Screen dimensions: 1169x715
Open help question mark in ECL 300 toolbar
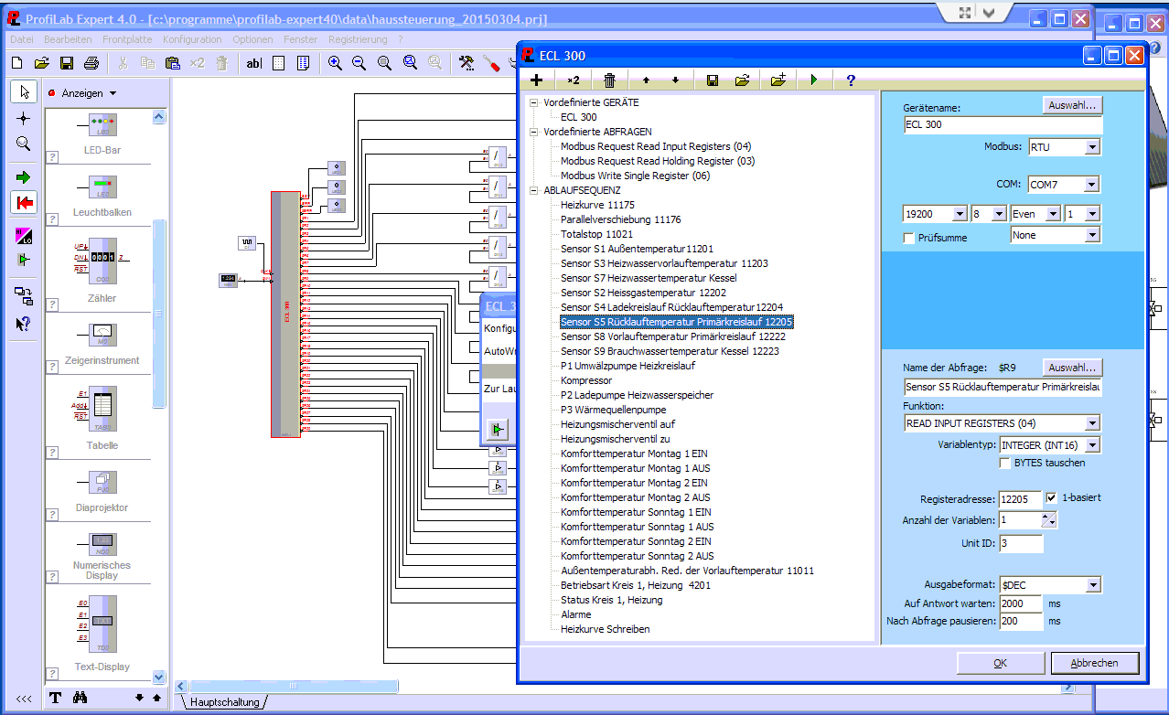[x=851, y=80]
